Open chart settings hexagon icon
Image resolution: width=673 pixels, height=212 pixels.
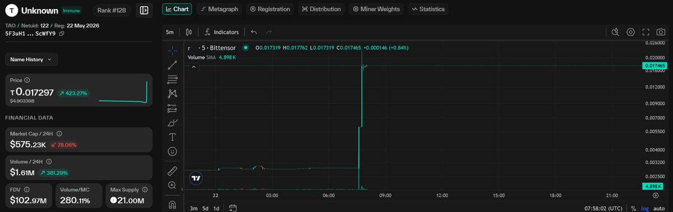[630, 32]
